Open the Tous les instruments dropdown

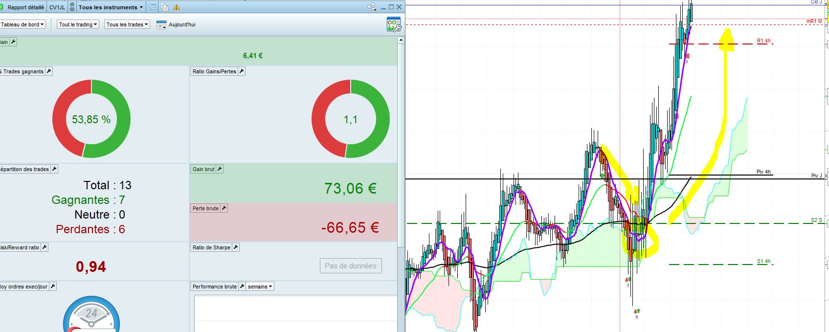(x=111, y=7)
